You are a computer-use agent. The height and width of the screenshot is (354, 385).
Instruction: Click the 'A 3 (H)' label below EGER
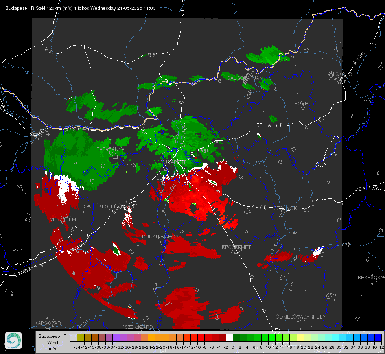(x=275, y=125)
